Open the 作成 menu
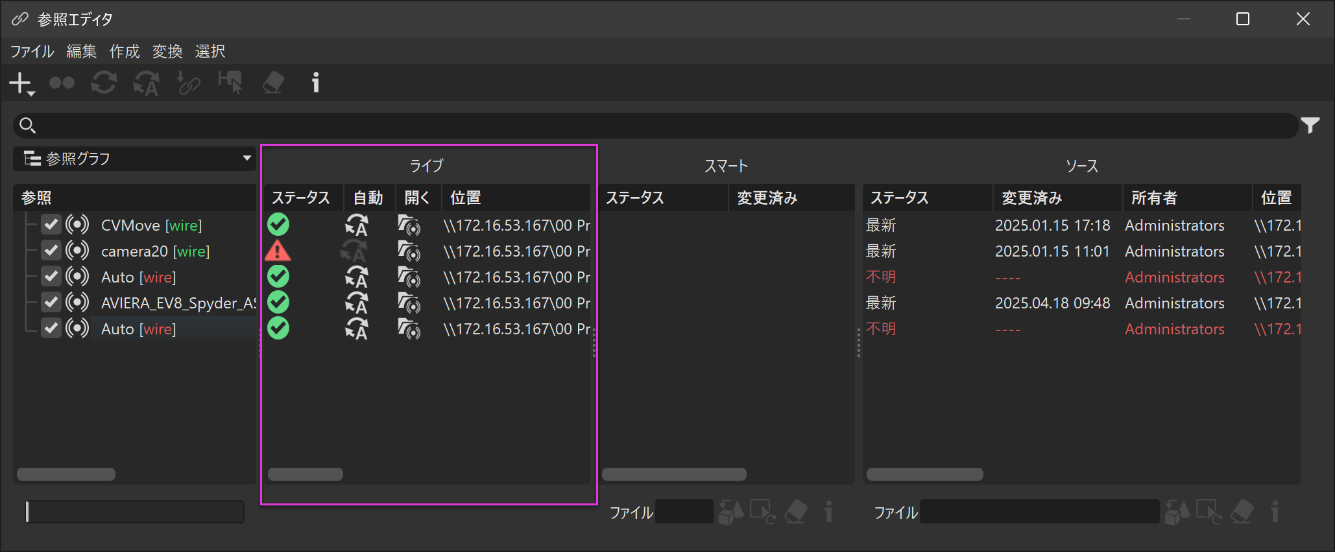 (125, 51)
